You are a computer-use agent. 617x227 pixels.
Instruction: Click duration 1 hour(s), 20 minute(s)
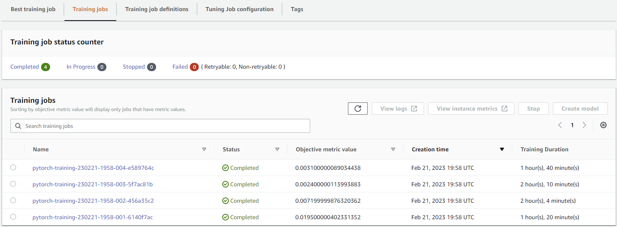550,217
